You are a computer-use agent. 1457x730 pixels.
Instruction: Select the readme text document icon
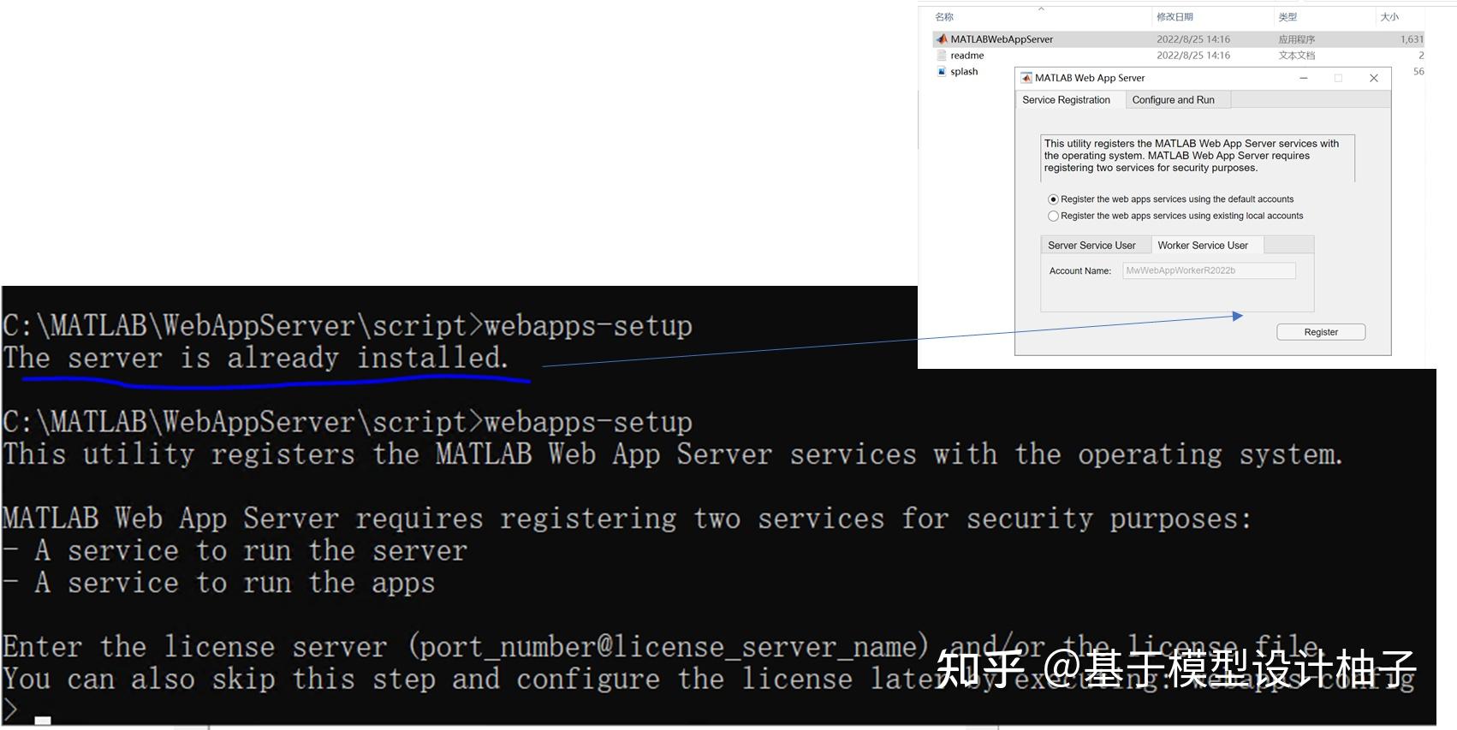coord(942,56)
